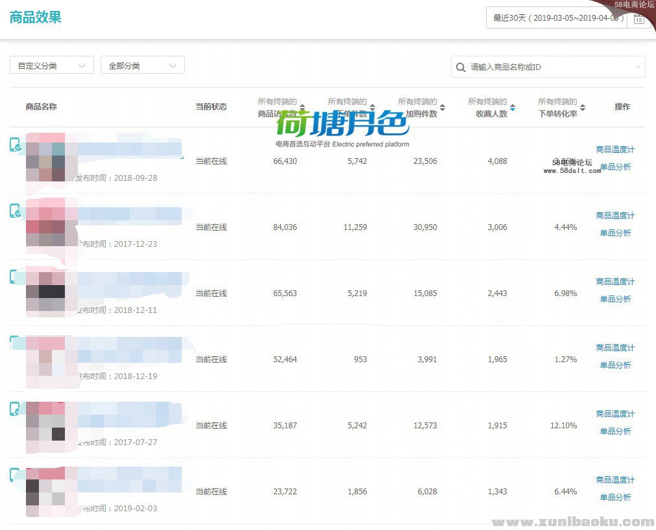Image resolution: width=656 pixels, height=530 pixels.
Task: Open 商品温度计 for the 12.10% conversion product
Action: tap(615, 414)
